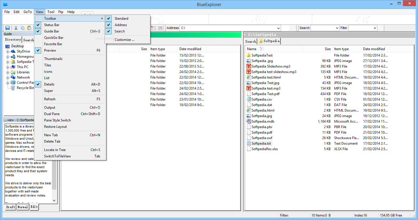Open the Ftp menu
Screen dimensions: 418x220
click(x=61, y=12)
